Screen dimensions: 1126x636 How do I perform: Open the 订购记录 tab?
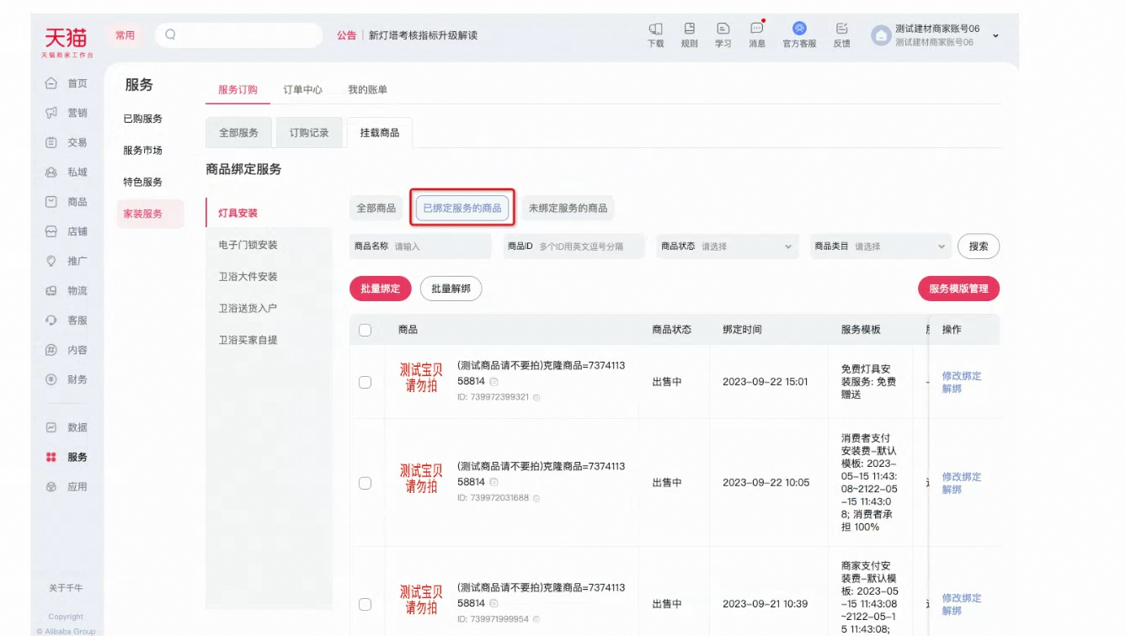309,133
